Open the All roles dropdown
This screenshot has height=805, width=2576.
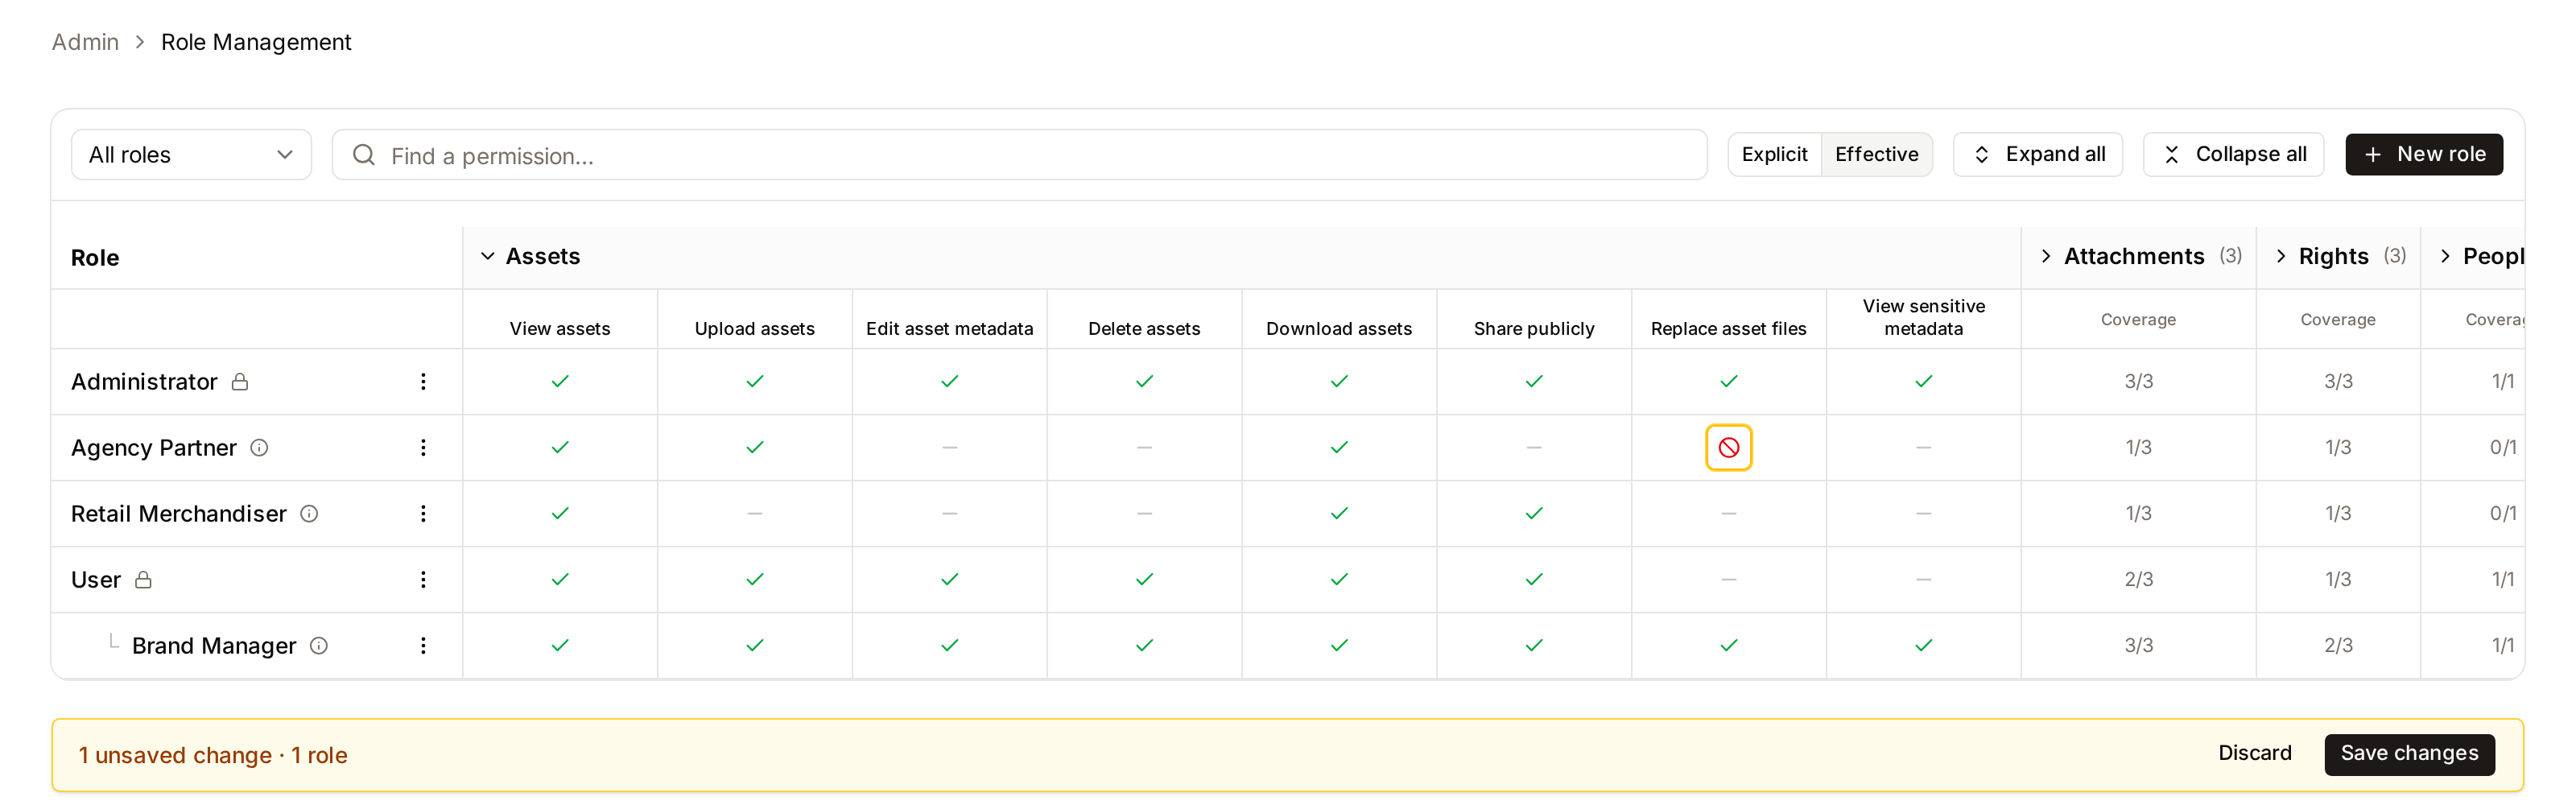pyautogui.click(x=191, y=154)
